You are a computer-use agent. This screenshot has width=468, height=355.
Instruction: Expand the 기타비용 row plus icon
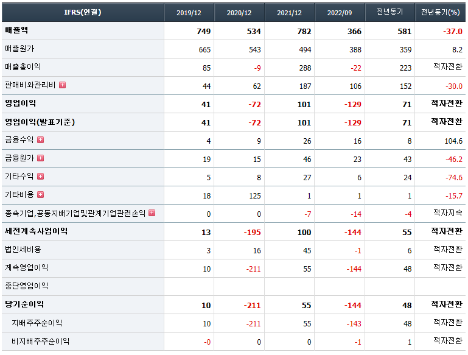pos(41,195)
